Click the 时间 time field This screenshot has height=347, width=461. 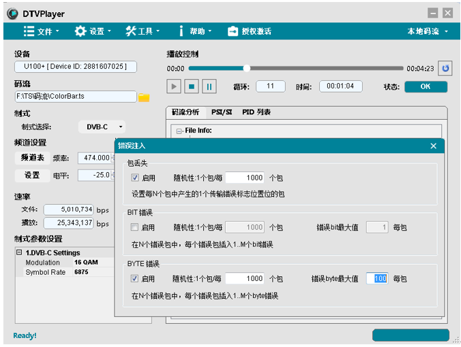(x=340, y=86)
